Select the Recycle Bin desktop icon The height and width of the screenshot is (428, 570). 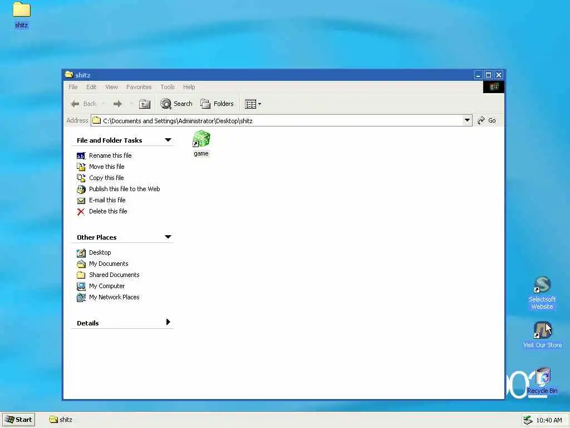pyautogui.click(x=542, y=381)
